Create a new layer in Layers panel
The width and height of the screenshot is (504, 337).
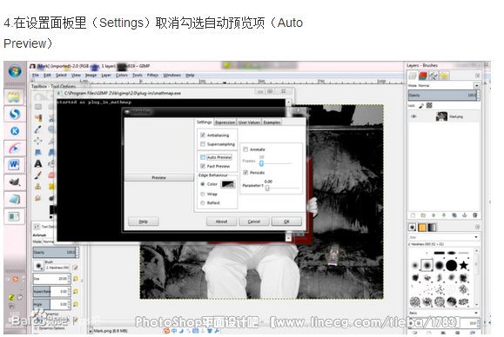click(x=413, y=215)
